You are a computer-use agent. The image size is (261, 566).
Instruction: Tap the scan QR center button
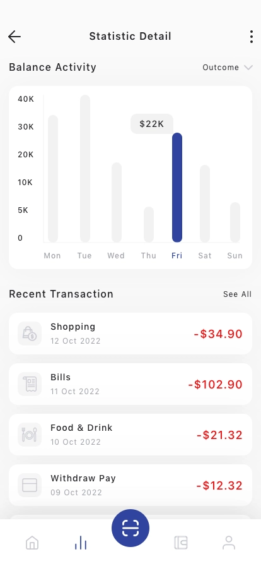click(130, 528)
